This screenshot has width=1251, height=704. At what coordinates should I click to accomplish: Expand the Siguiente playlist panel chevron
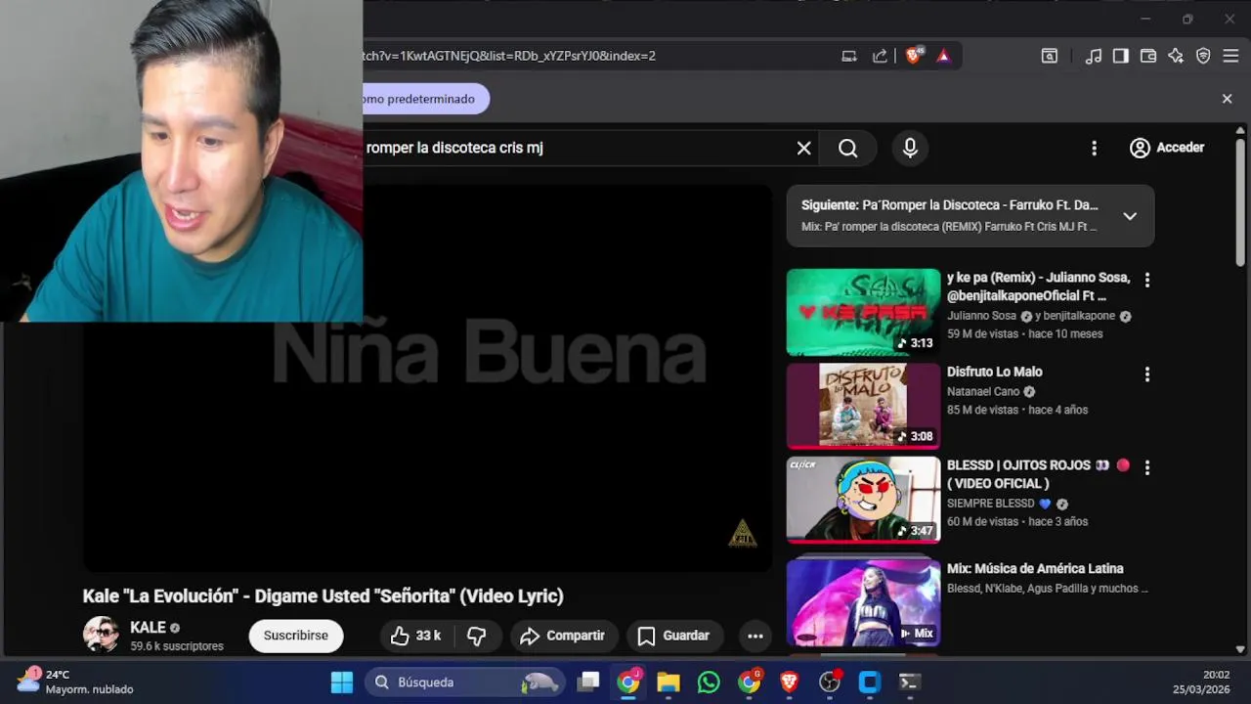point(1130,216)
